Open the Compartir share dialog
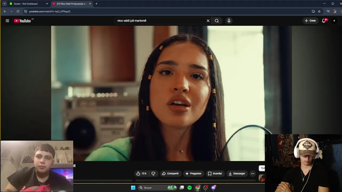Viewport: 342px width, 192px height. [x=170, y=173]
